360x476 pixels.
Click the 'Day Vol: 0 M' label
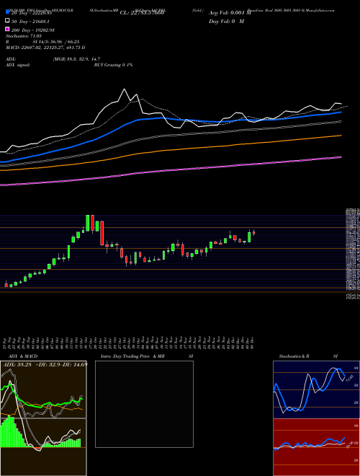point(226,22)
